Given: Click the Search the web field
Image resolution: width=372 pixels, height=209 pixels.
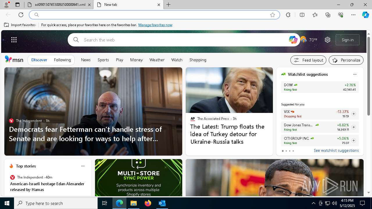Looking at the screenshot, I should tap(185, 40).
